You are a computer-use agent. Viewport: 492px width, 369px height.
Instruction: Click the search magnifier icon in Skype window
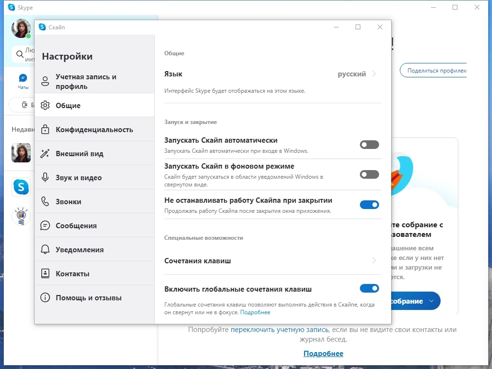click(20, 54)
